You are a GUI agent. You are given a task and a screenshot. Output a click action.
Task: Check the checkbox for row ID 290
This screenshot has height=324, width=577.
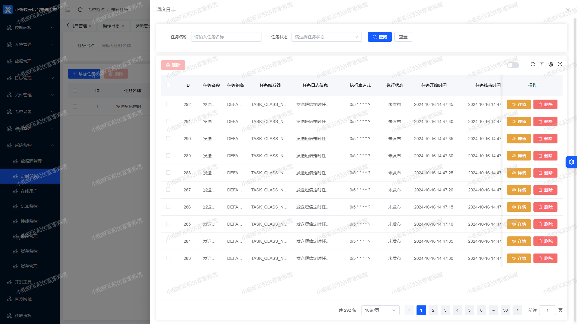click(168, 139)
